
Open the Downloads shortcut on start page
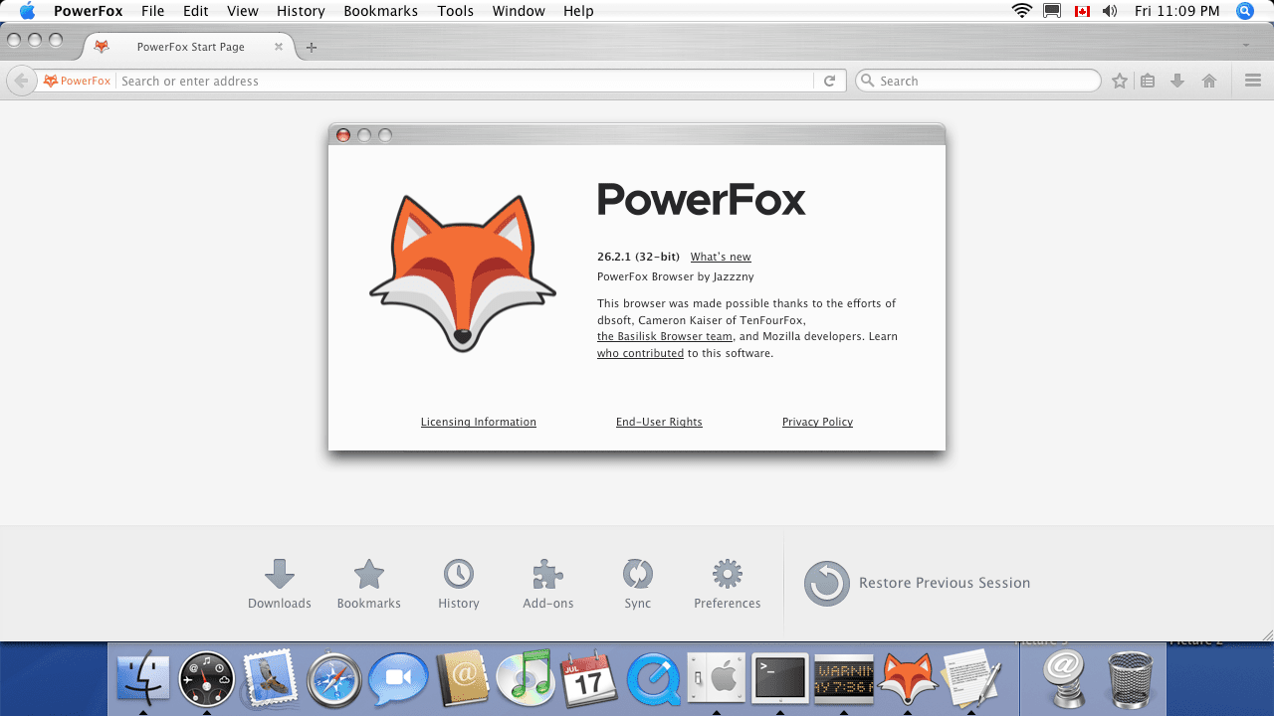280,584
